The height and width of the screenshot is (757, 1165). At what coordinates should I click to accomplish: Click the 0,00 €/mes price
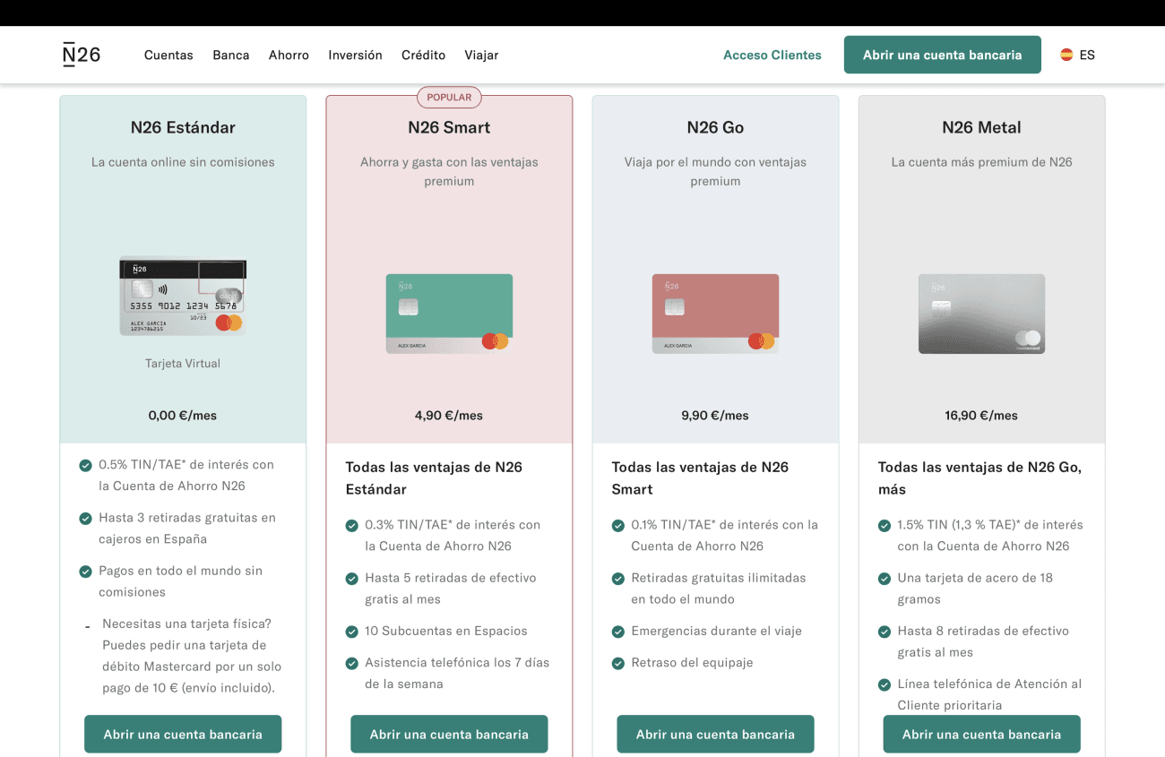pyautogui.click(x=183, y=415)
